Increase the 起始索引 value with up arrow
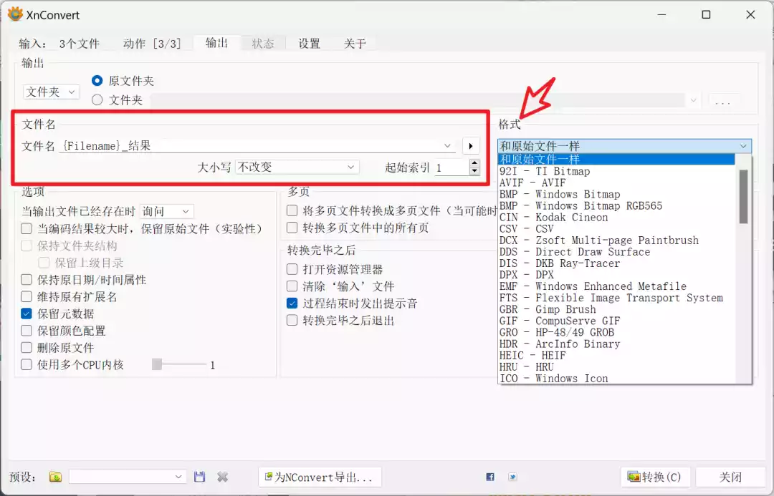Image resolution: width=774 pixels, height=496 pixels. click(474, 163)
